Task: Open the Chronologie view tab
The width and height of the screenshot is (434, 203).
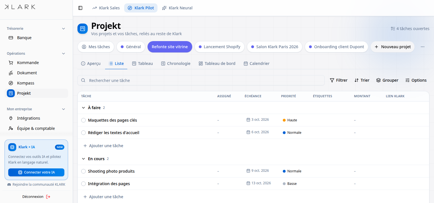Action: [x=176, y=64]
